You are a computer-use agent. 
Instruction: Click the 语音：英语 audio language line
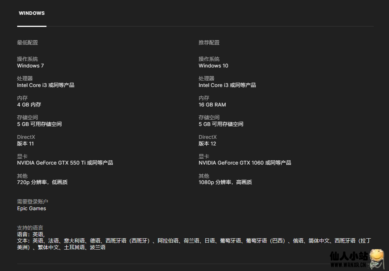30,234
